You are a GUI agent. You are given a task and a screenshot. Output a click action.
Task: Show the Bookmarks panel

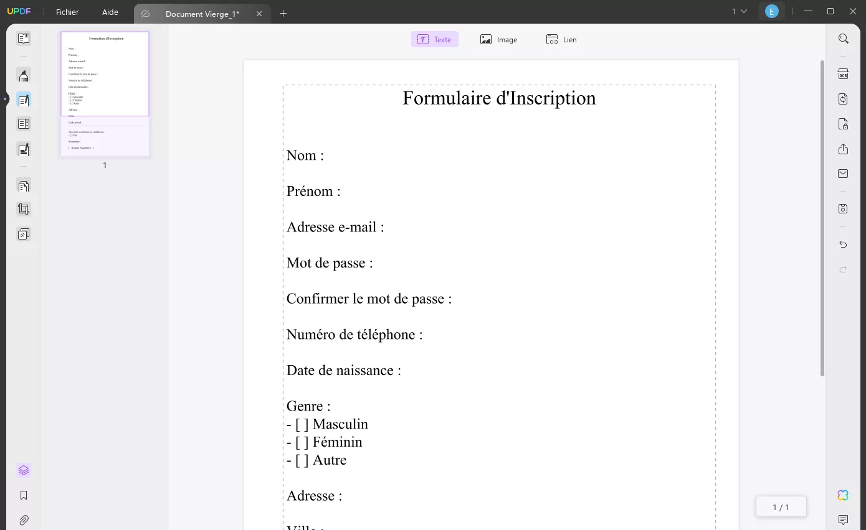[x=24, y=495]
